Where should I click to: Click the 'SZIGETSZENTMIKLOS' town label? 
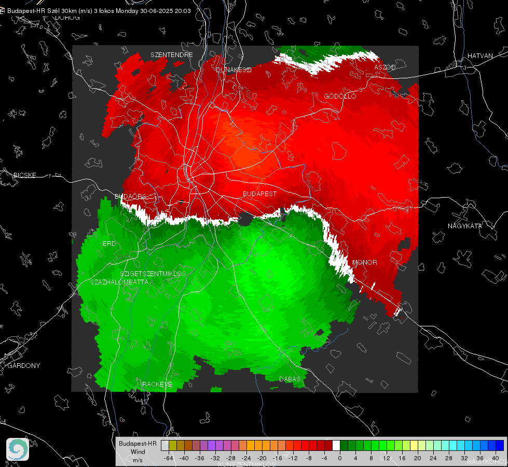click(153, 274)
